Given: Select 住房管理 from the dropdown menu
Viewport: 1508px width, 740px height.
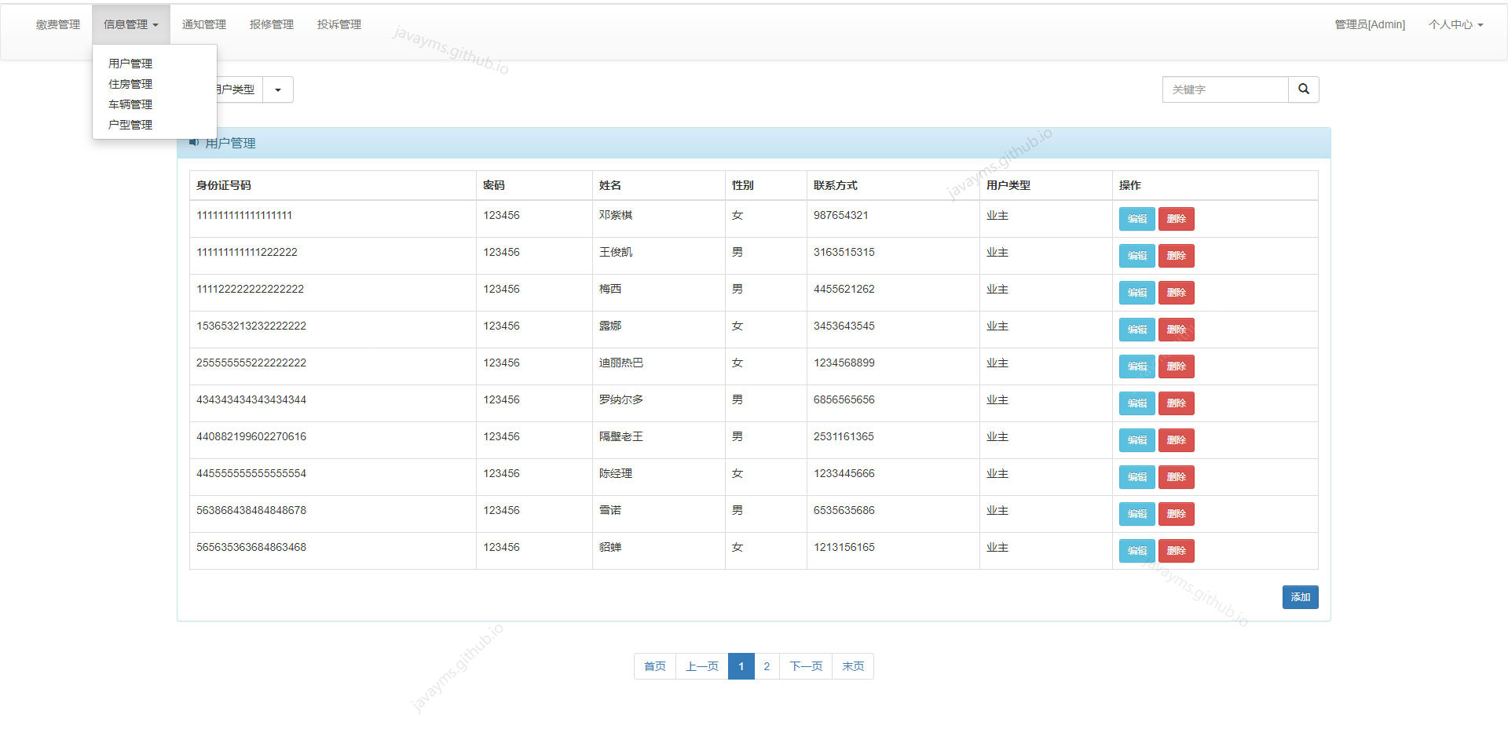Looking at the screenshot, I should pos(130,84).
